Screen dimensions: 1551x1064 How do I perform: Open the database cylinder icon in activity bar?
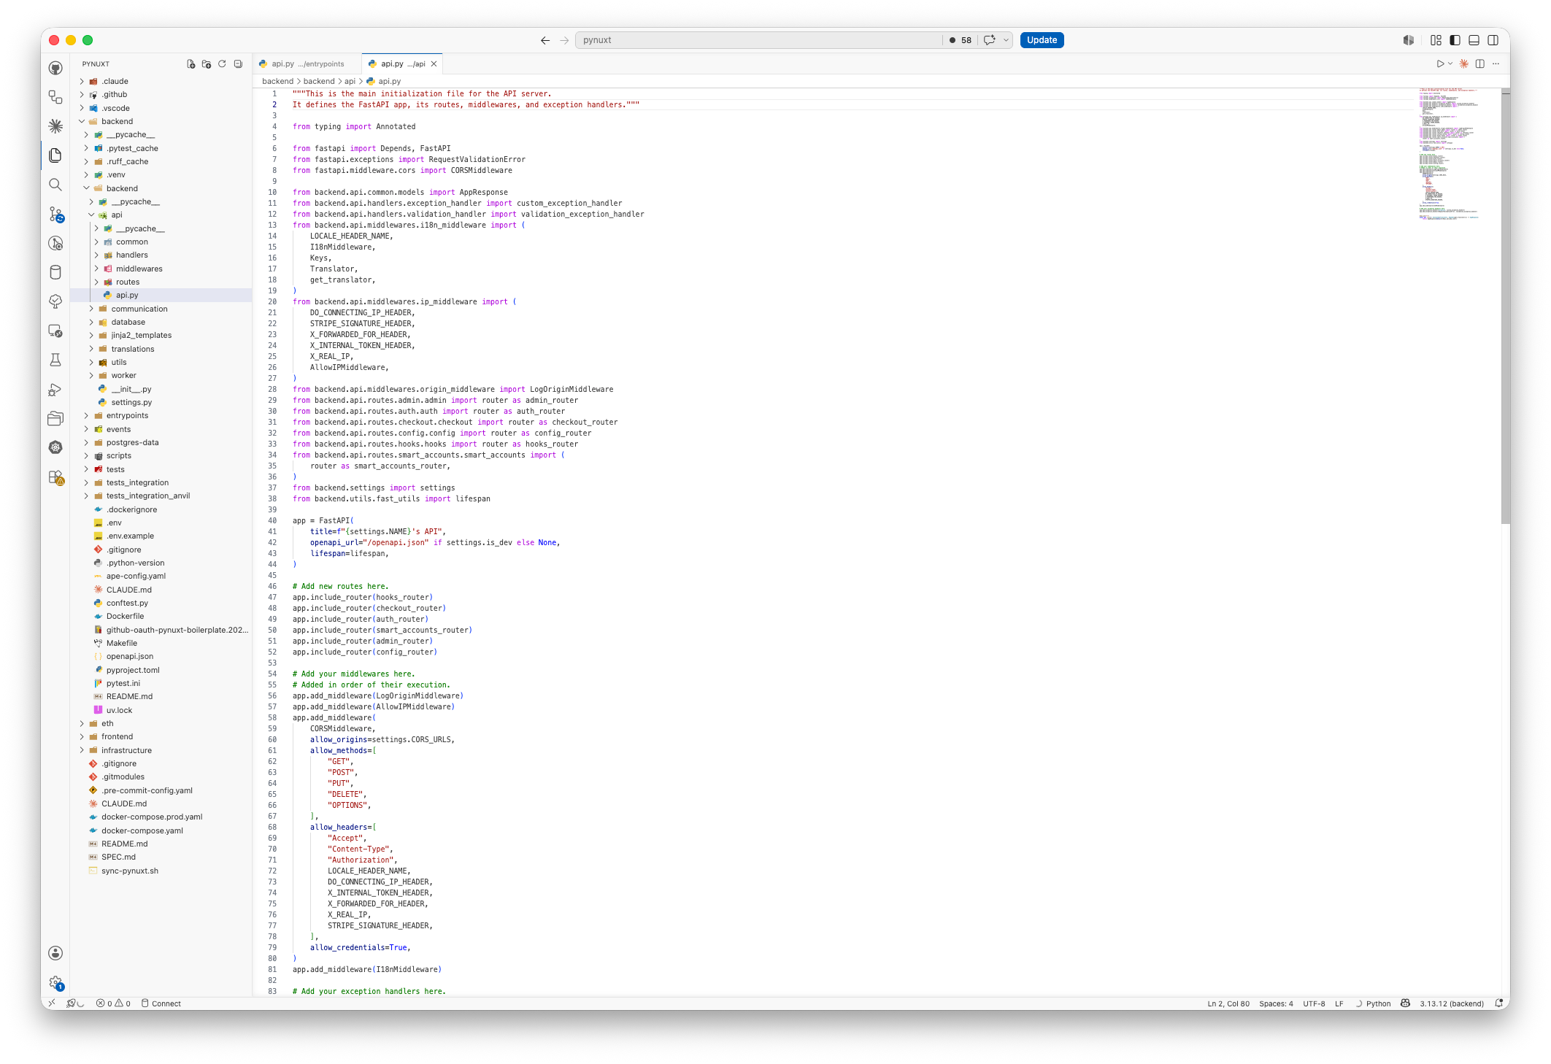pos(55,272)
